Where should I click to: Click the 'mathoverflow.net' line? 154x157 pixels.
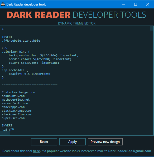point(16,100)
